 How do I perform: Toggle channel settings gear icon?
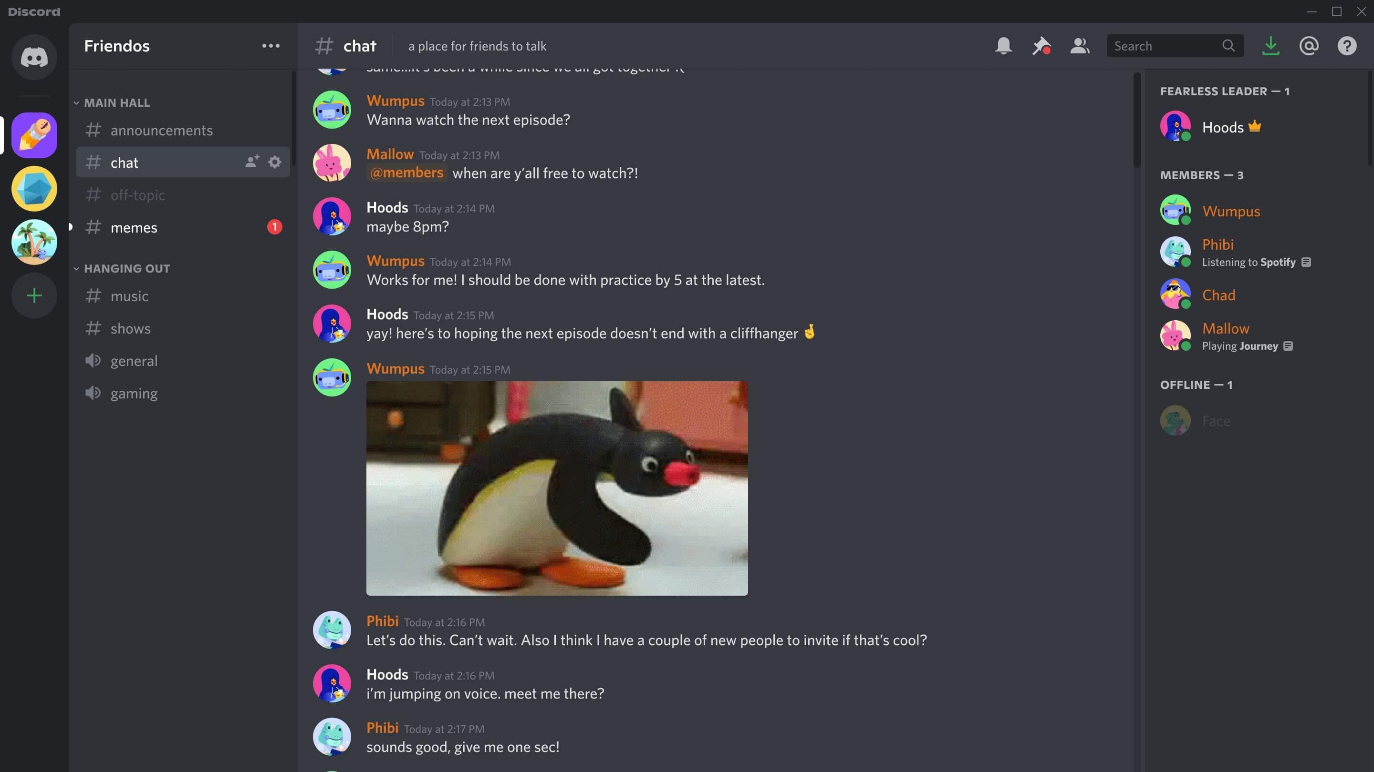pos(275,162)
